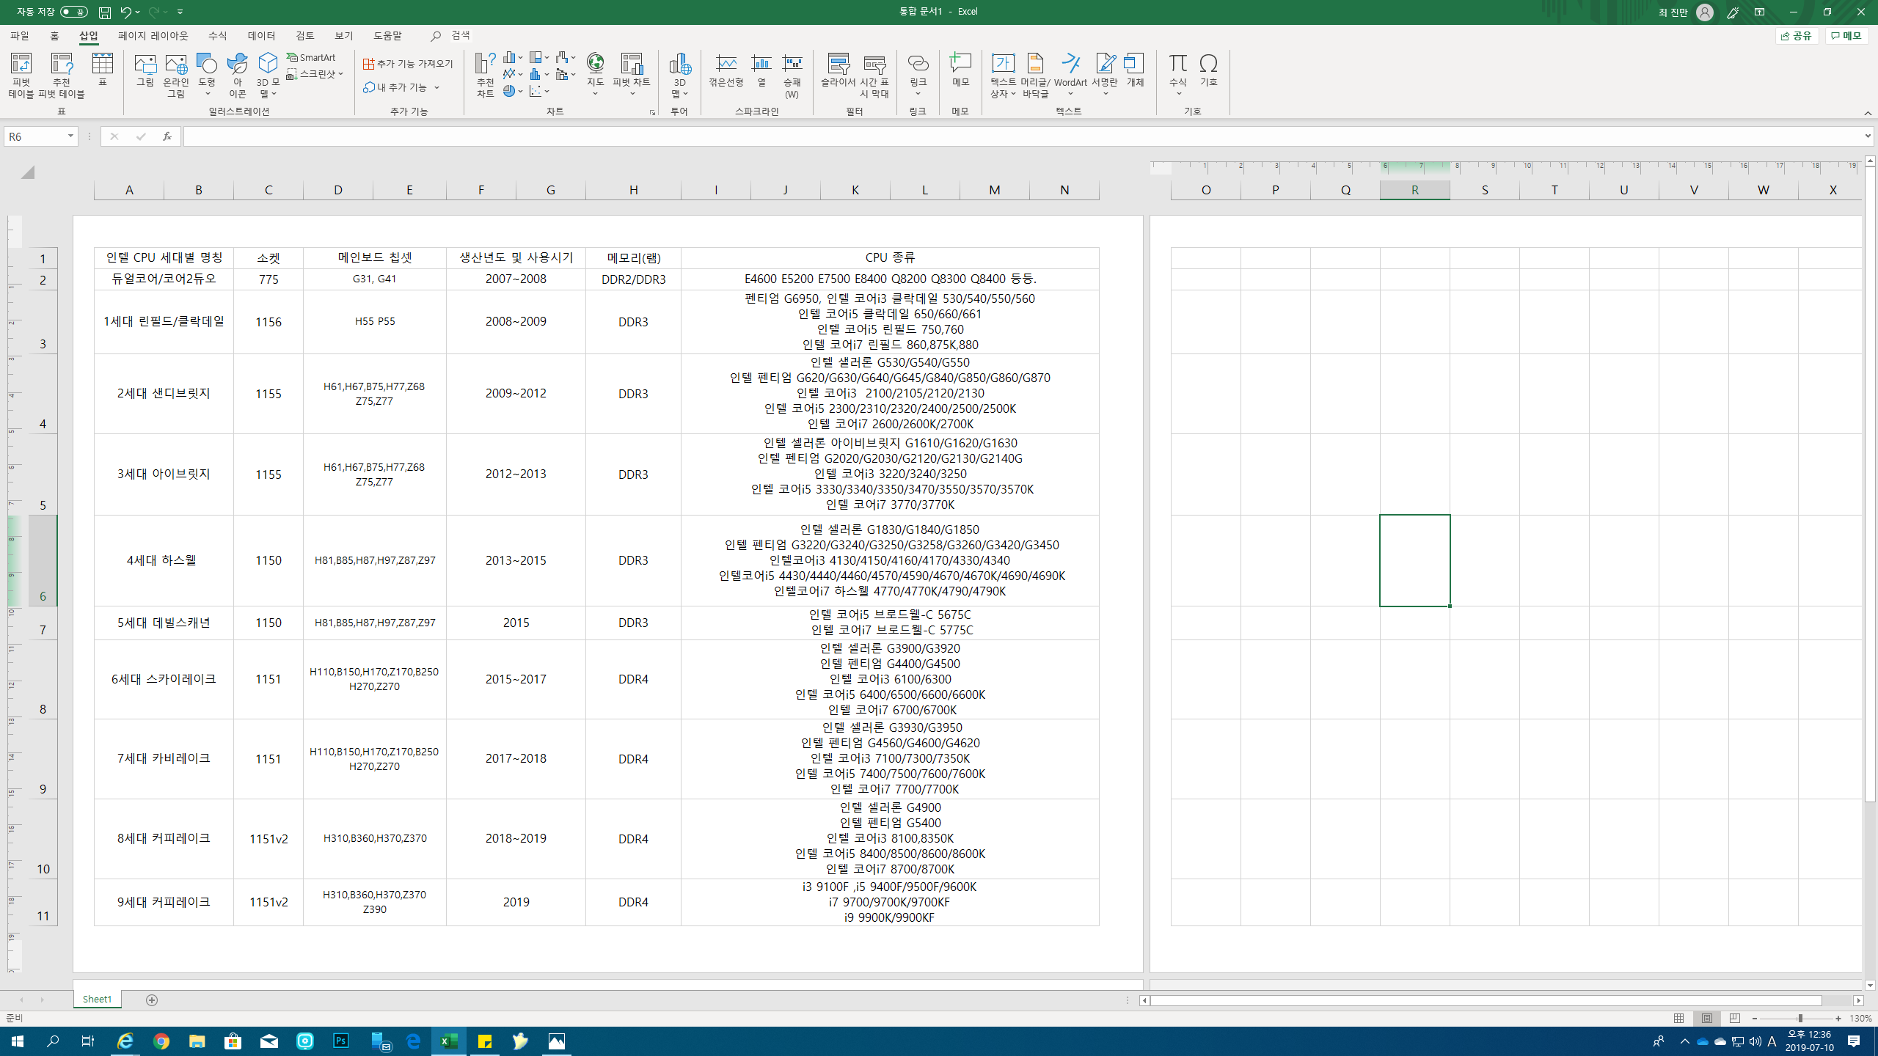Click the zoom in plus button
1878x1056 pixels.
[1838, 1019]
